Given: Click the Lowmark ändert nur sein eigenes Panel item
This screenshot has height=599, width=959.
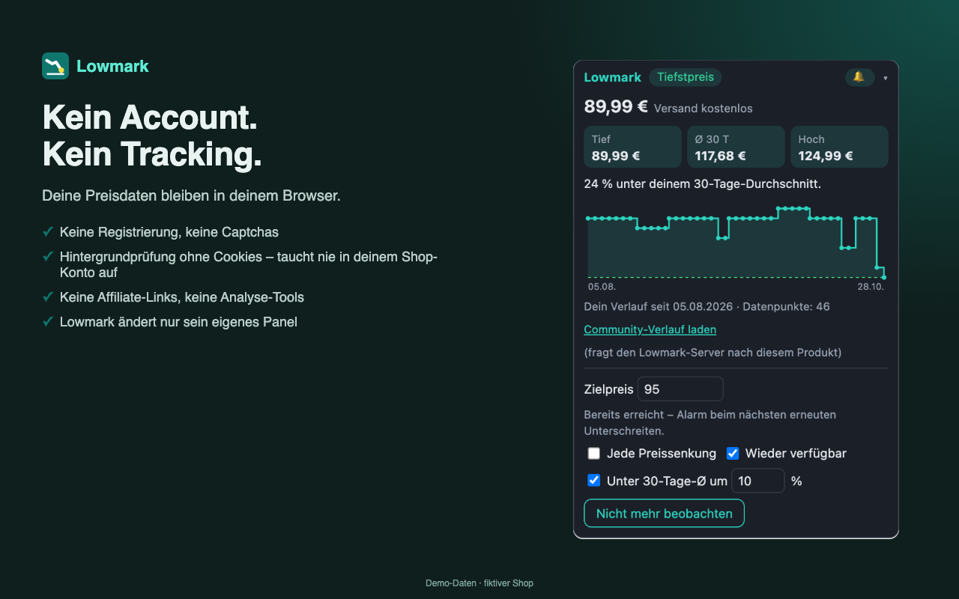Looking at the screenshot, I should tap(179, 322).
